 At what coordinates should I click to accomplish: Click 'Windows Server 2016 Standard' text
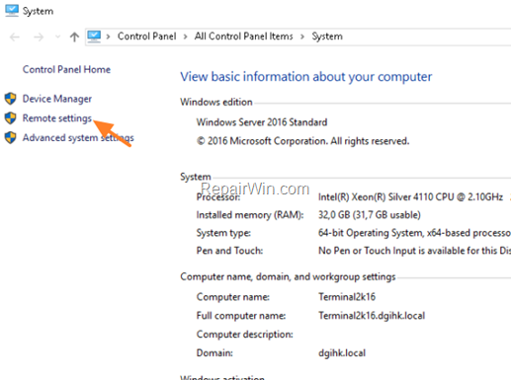click(262, 122)
